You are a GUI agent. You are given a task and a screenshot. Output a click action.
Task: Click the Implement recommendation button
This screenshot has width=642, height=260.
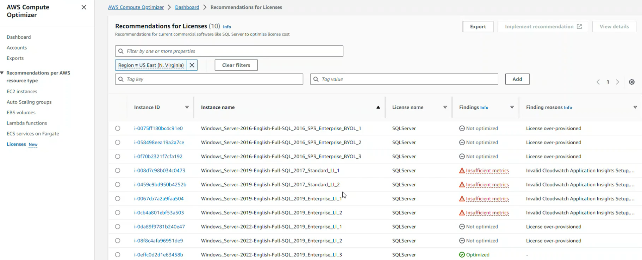coord(543,26)
